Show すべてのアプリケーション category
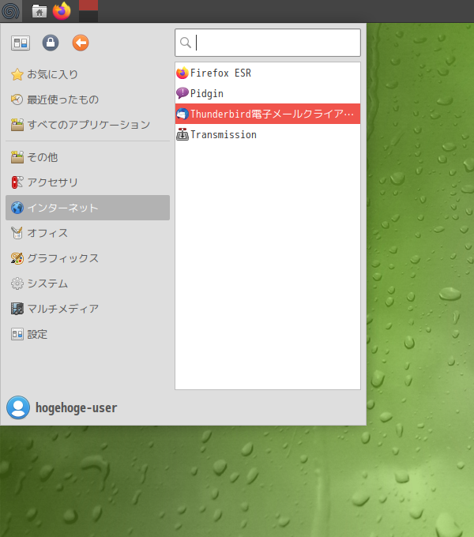Screen dimensions: 474x537 click(x=88, y=125)
